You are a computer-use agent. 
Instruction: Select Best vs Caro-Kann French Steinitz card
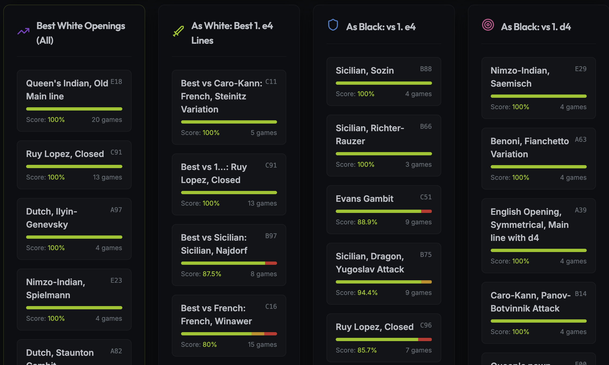[x=229, y=107]
